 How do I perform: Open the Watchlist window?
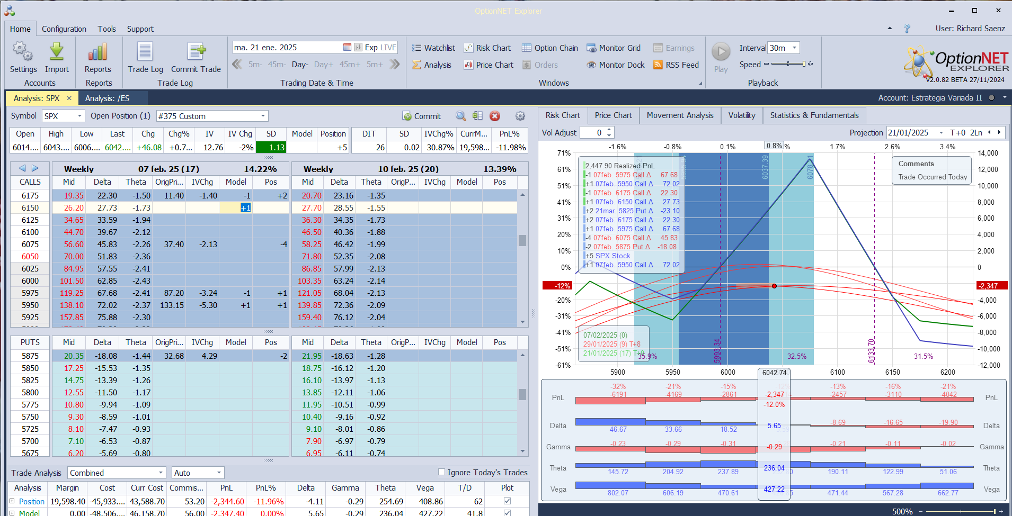(433, 48)
